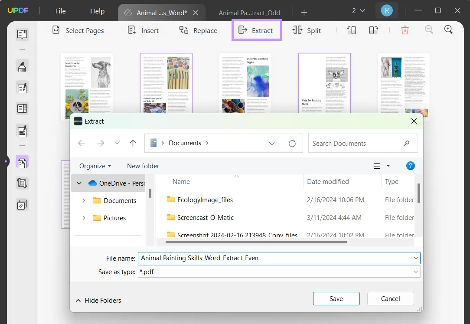Select the Different Painting Styles page thumbnail
Viewport: 470px width, 324px height.
tap(245, 83)
